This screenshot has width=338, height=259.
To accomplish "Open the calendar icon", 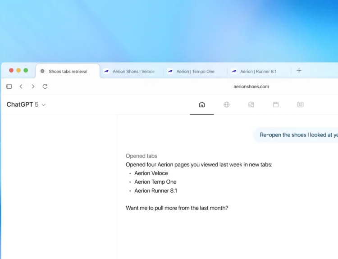I will pos(276,105).
